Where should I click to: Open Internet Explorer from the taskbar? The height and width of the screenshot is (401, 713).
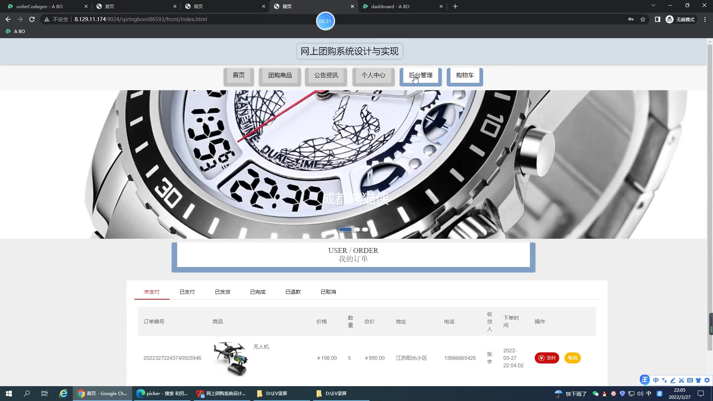tap(64, 394)
